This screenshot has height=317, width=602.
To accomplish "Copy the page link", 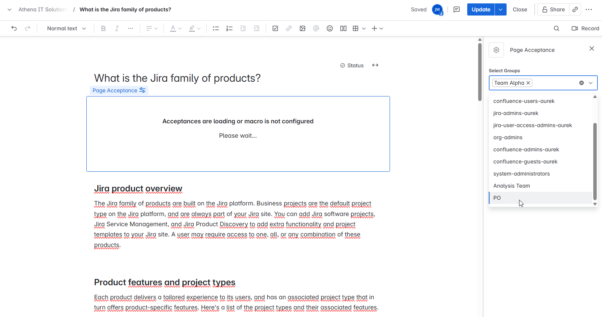I will [x=575, y=9].
